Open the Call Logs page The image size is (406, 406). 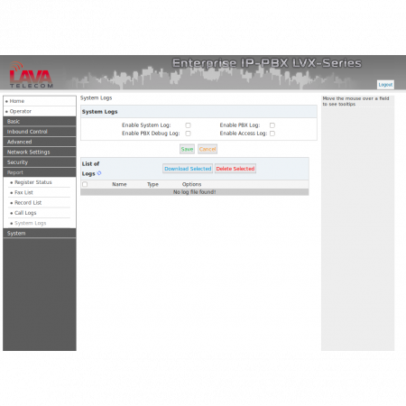[25, 213]
